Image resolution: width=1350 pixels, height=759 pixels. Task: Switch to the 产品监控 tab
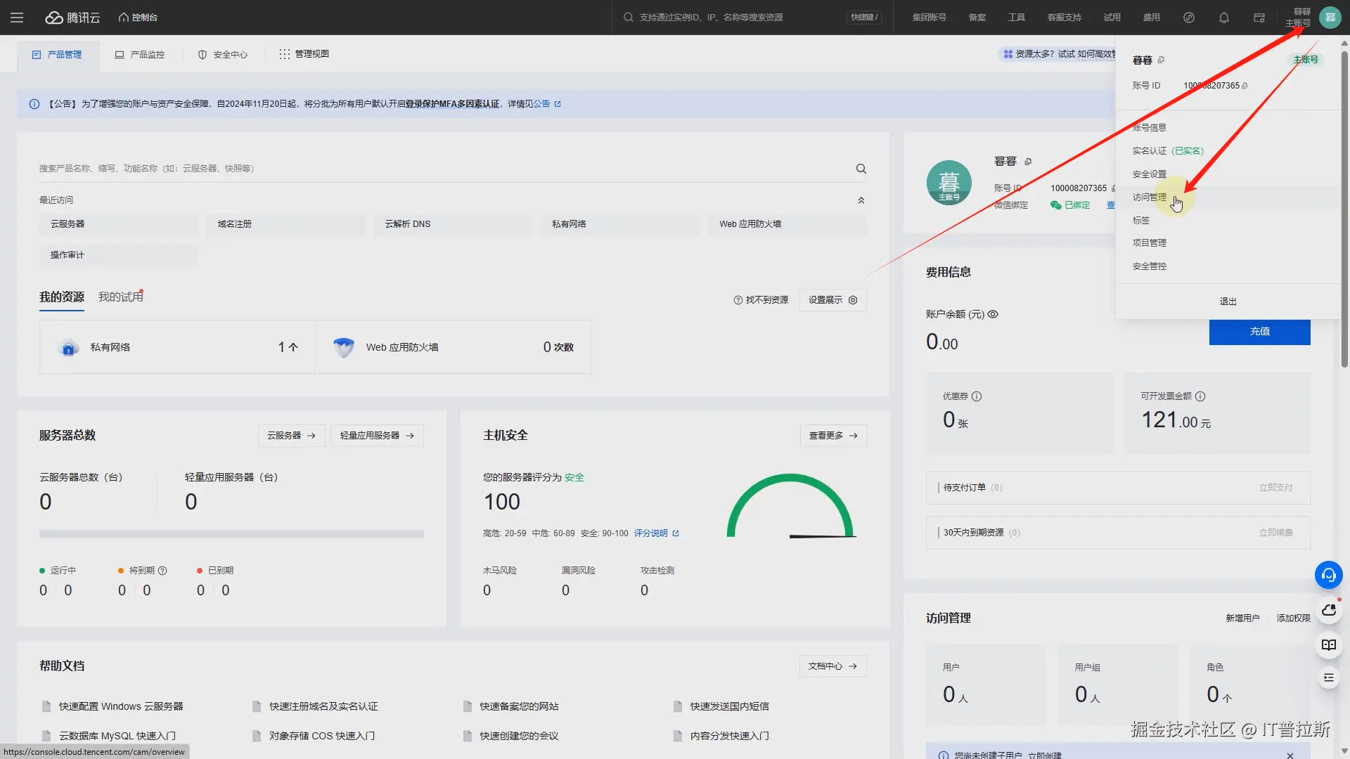(x=140, y=54)
